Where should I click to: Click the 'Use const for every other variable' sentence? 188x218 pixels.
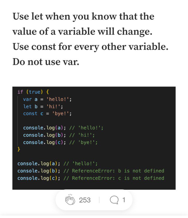90,47
